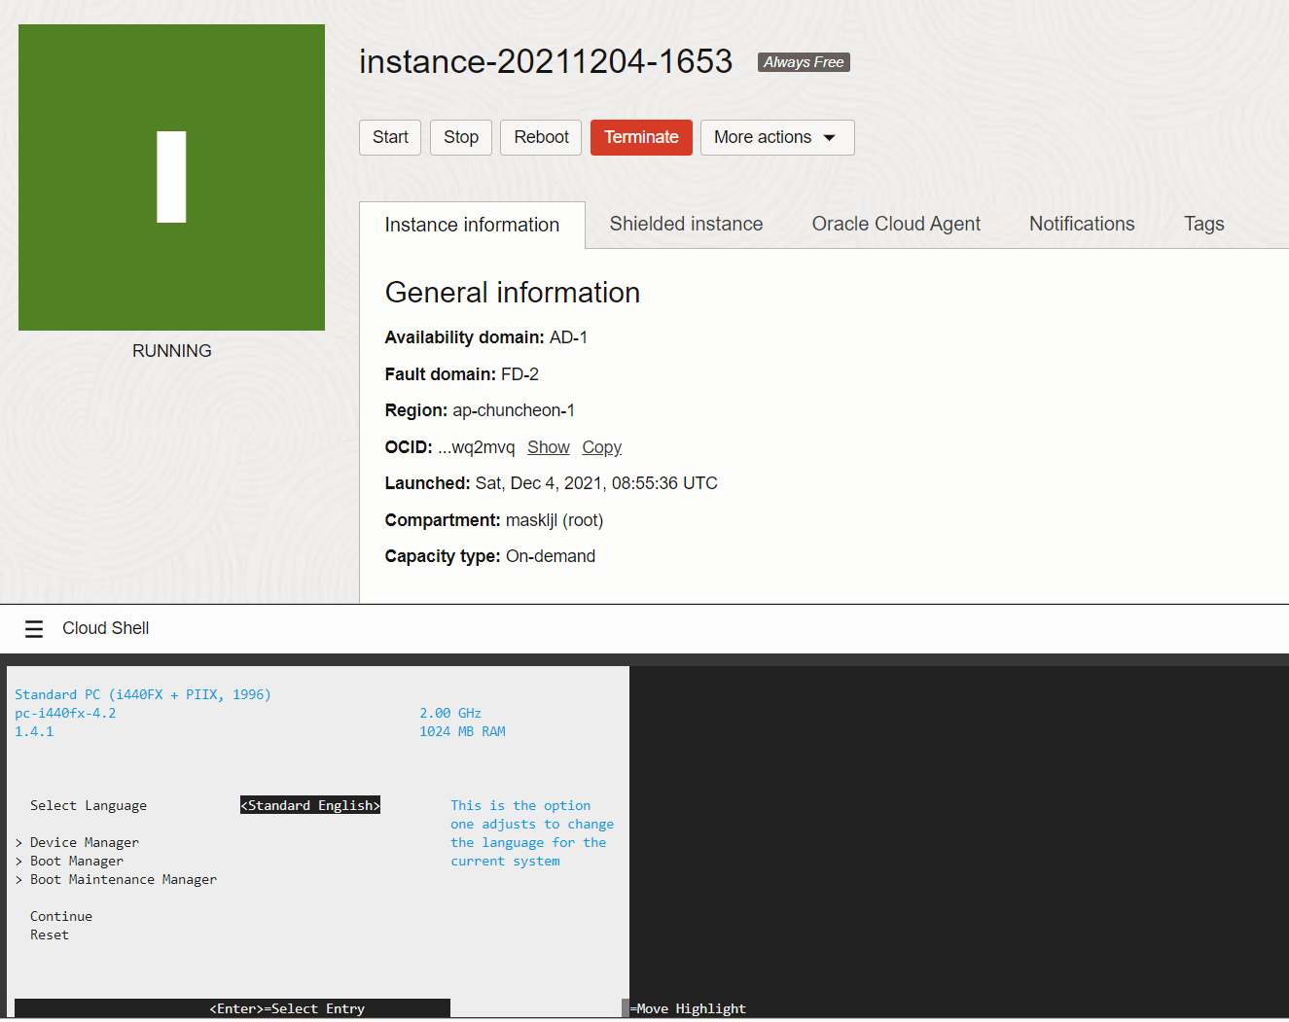
Task: Click the Compartment value maskljl (root)
Action: point(555,520)
